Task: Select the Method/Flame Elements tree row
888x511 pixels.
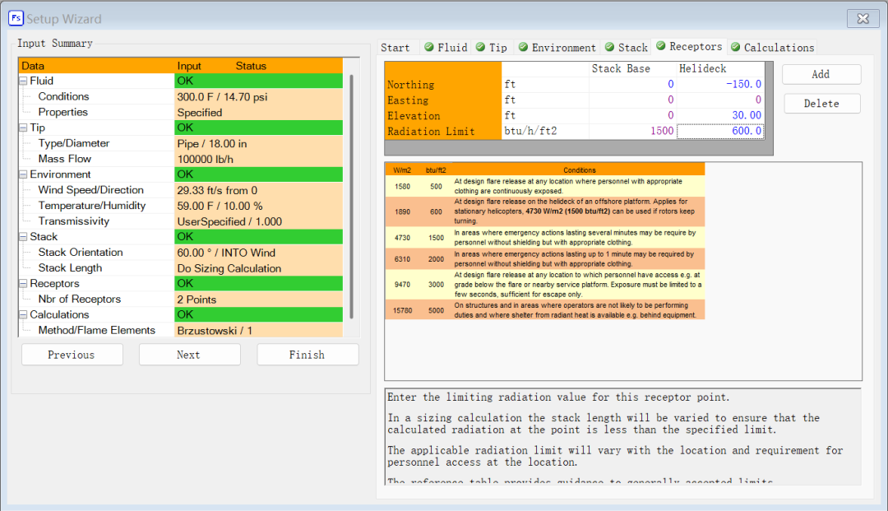Action: 181,330
